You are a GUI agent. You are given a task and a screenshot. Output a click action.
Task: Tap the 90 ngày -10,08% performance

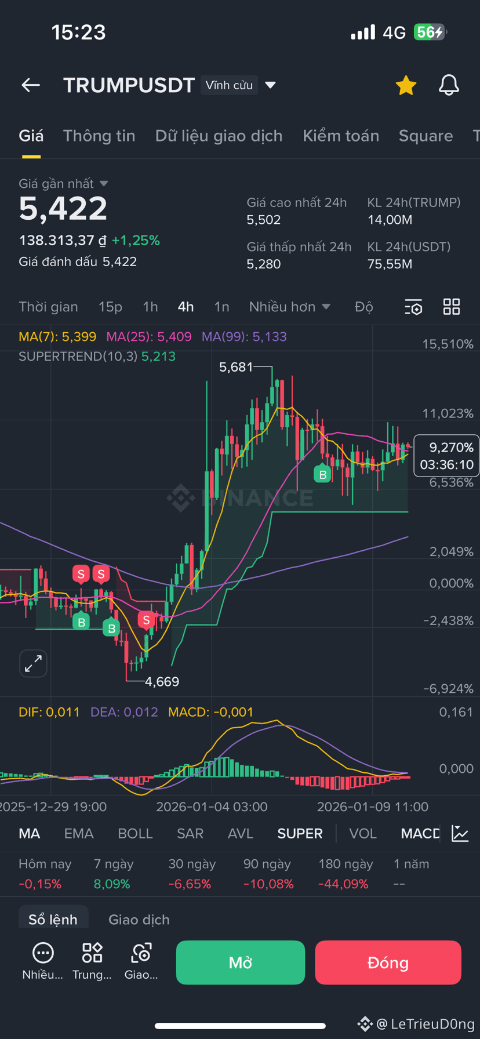point(269,874)
